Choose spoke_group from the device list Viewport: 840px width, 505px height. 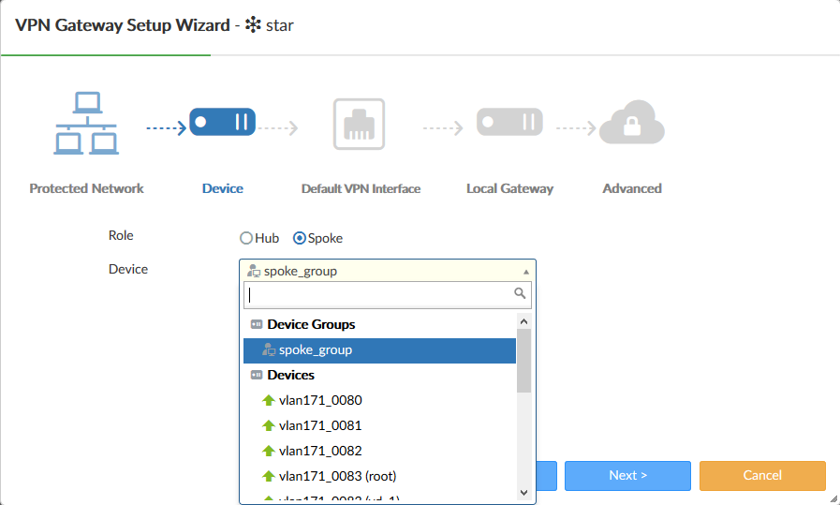point(316,349)
